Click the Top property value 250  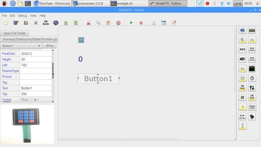[x=36, y=94]
